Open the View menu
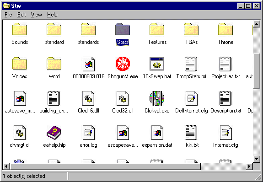263x182 pixels. [36, 15]
